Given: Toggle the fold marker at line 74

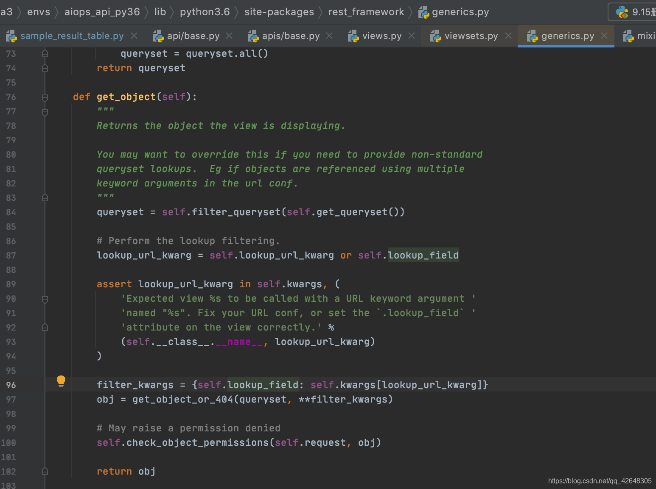Looking at the screenshot, I should pos(45,68).
